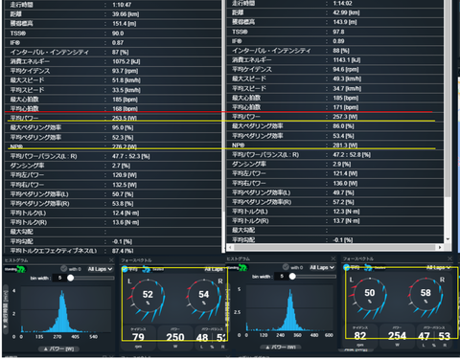Select the average heart rate value 171 [bpm]

345,107
